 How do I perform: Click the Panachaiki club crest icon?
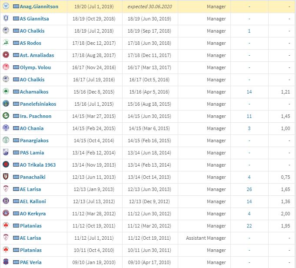point(6,177)
